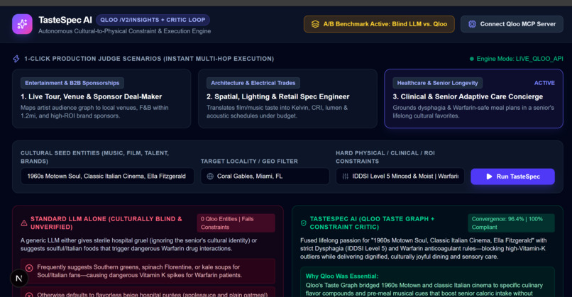Viewport: 572px width, 297px height.
Task: Click the sliders icon in the constraints field
Action: pyautogui.click(x=345, y=176)
